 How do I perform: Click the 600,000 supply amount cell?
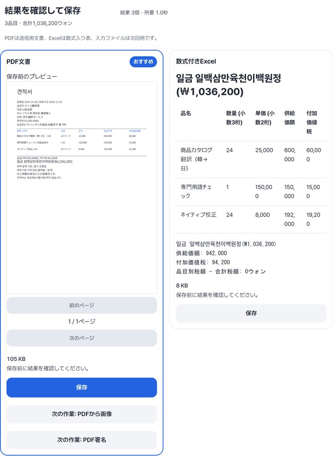coord(290,155)
